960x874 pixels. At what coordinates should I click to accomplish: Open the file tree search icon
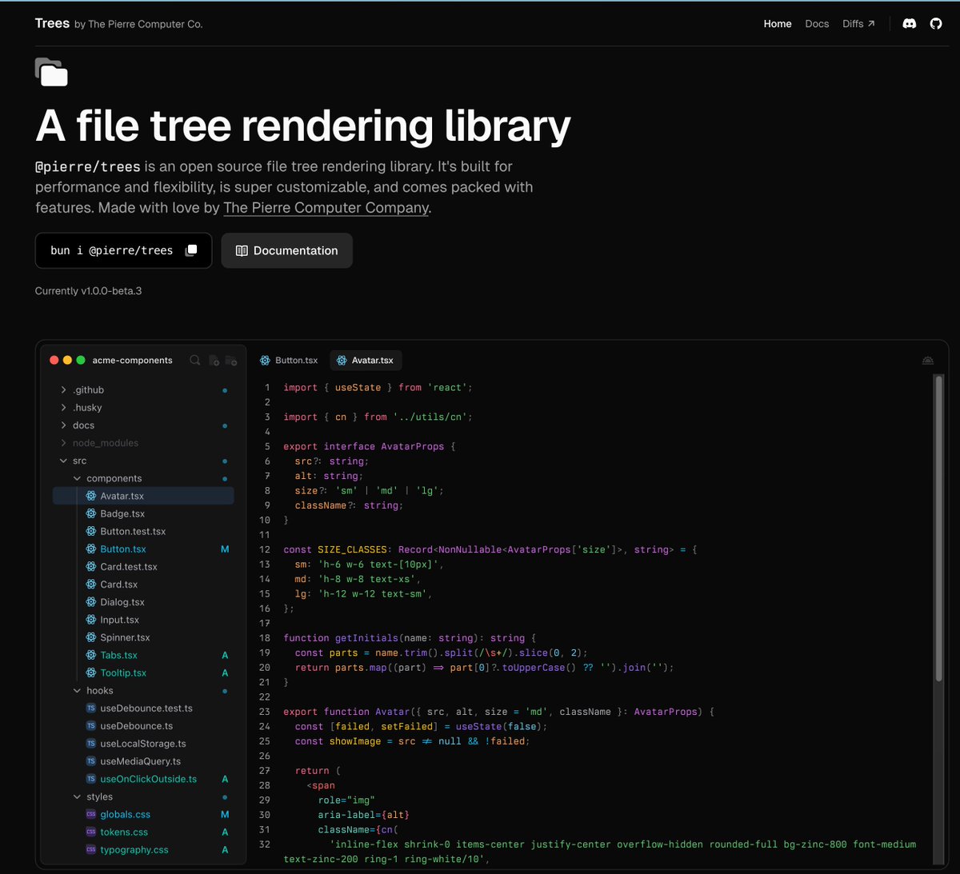click(194, 360)
